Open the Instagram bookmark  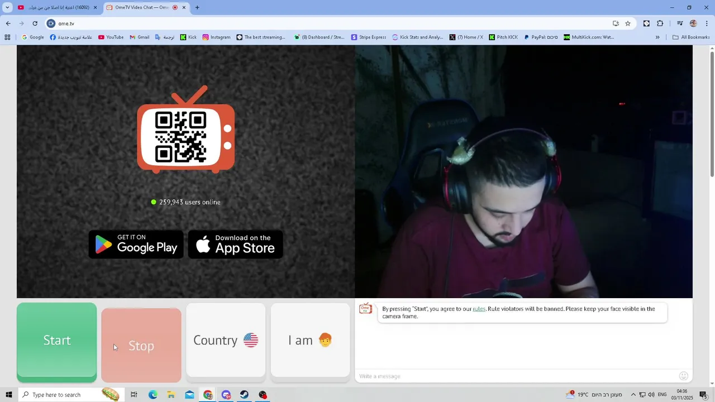point(216,37)
